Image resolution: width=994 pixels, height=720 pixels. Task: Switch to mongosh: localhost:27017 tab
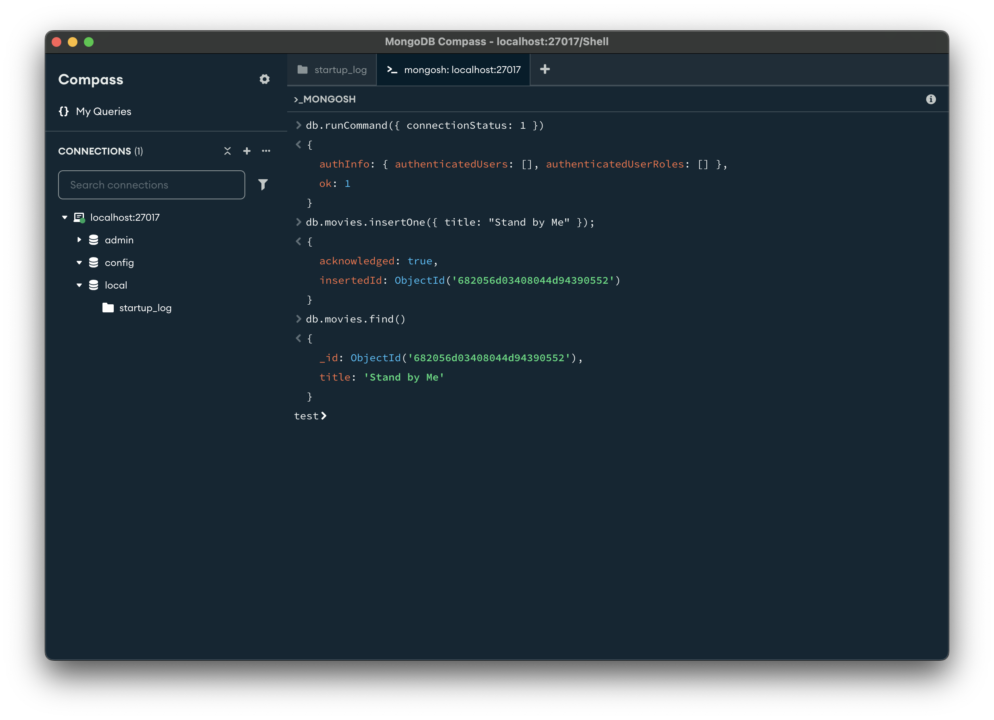(x=453, y=70)
